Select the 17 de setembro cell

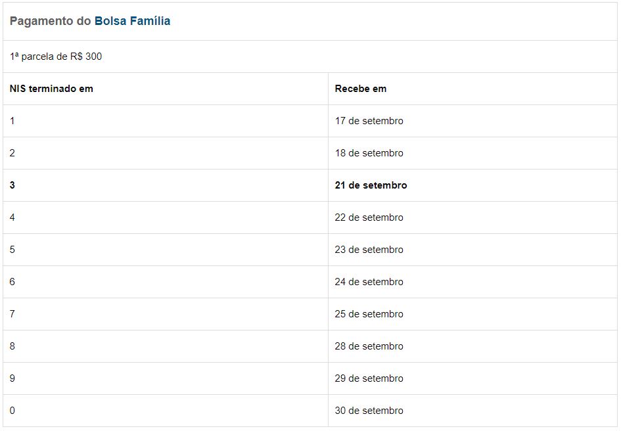click(473, 121)
